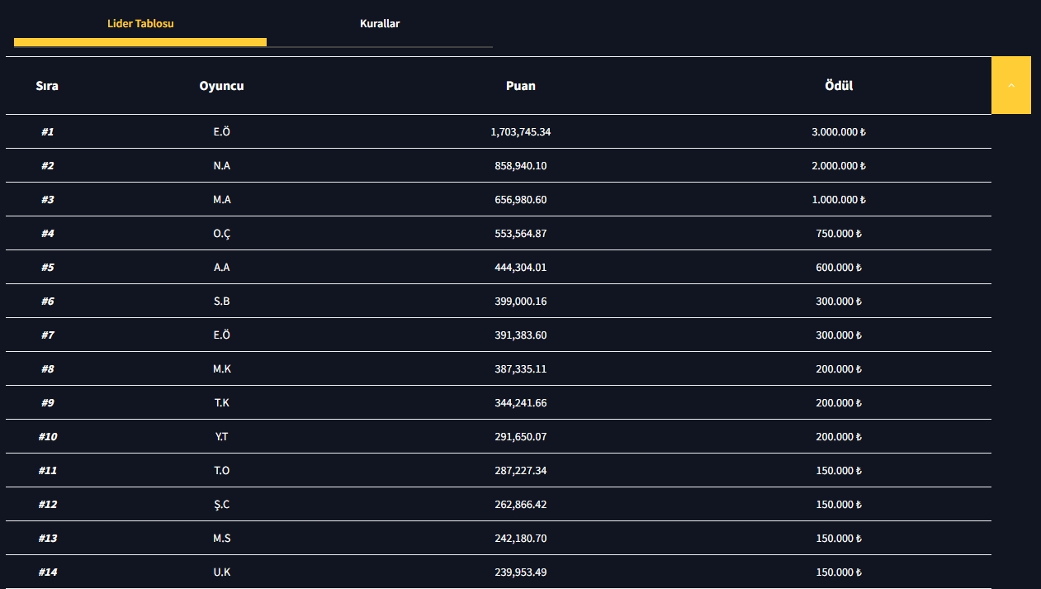This screenshot has height=589, width=1041.
Task: Select the score 444,304.01
Action: coord(520,267)
